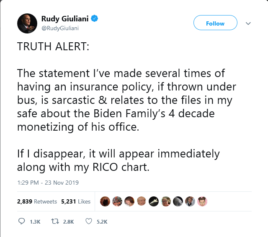Click the moon image liker avatar

pyautogui.click(x=178, y=201)
